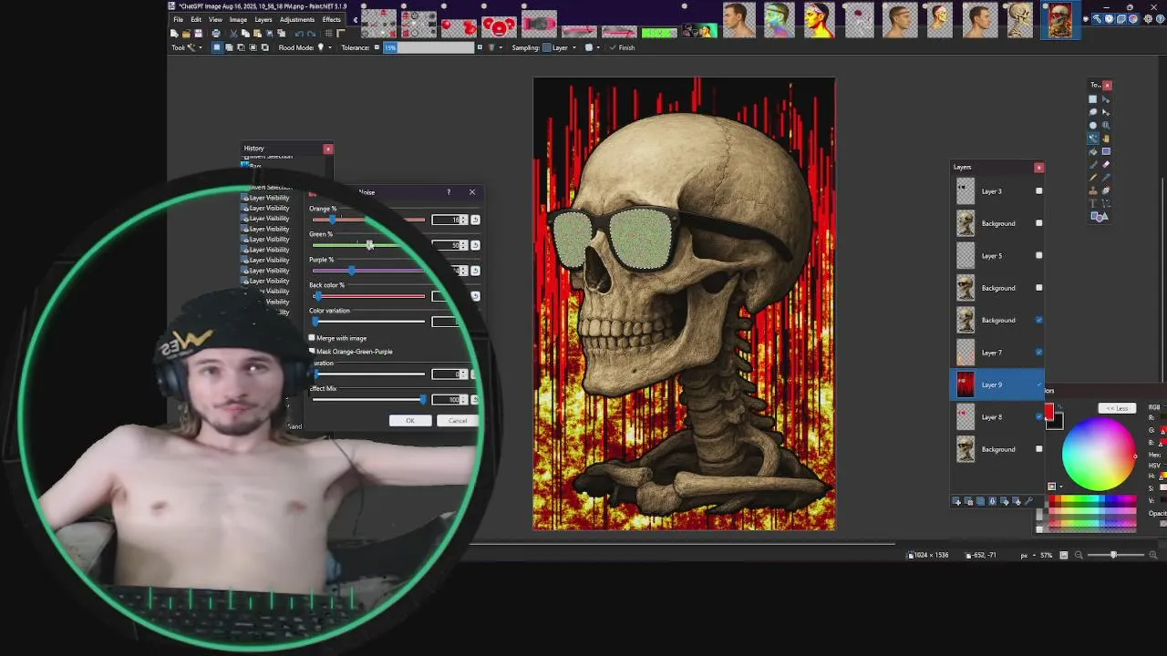The height and width of the screenshot is (656, 1167).
Task: Open the Edit menu
Action: (196, 19)
